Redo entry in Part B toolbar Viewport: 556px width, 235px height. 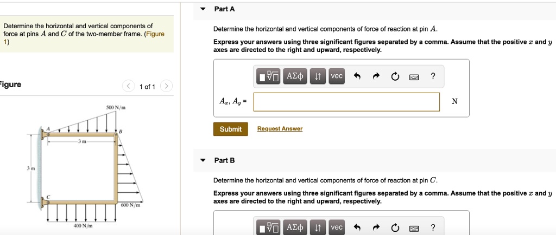(376, 227)
